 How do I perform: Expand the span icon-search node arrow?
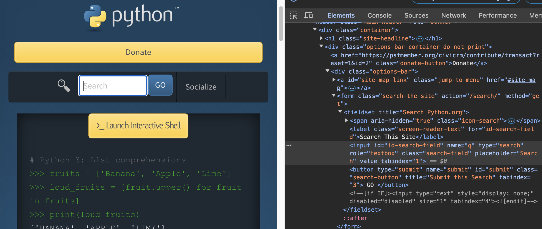tap(347, 120)
